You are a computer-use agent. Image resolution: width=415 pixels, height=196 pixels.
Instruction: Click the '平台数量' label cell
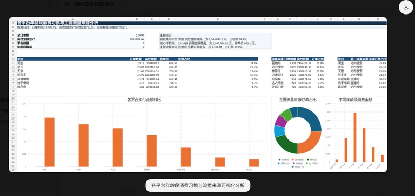click(24, 43)
